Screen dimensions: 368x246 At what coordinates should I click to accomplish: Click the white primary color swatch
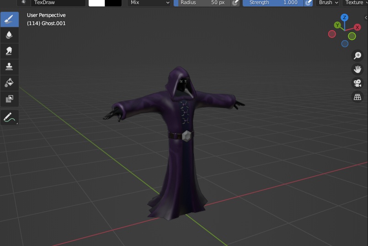click(x=97, y=3)
